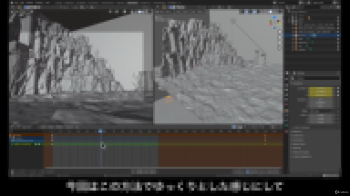Select the blue highlighted row in the outliner
Viewport: 350px width, 196px height.
click(312, 35)
